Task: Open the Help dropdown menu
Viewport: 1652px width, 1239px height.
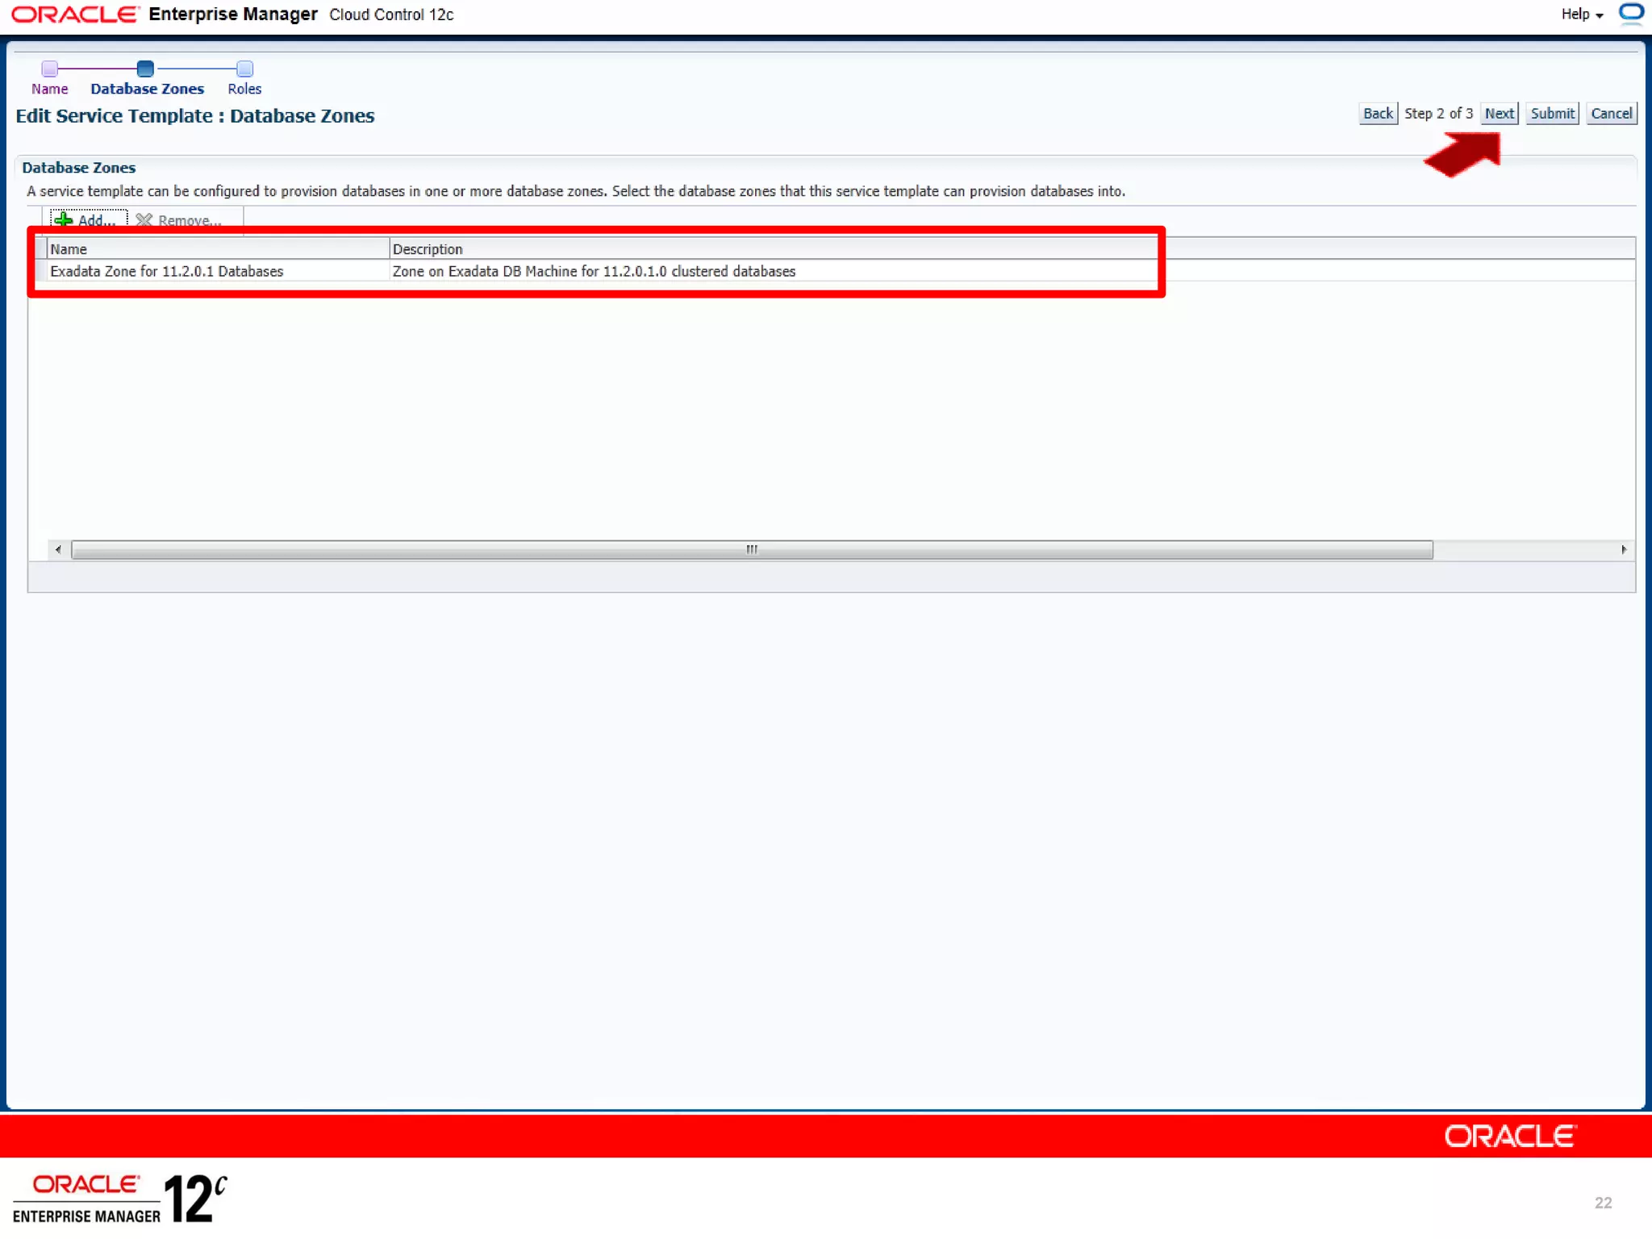Action: tap(1581, 15)
